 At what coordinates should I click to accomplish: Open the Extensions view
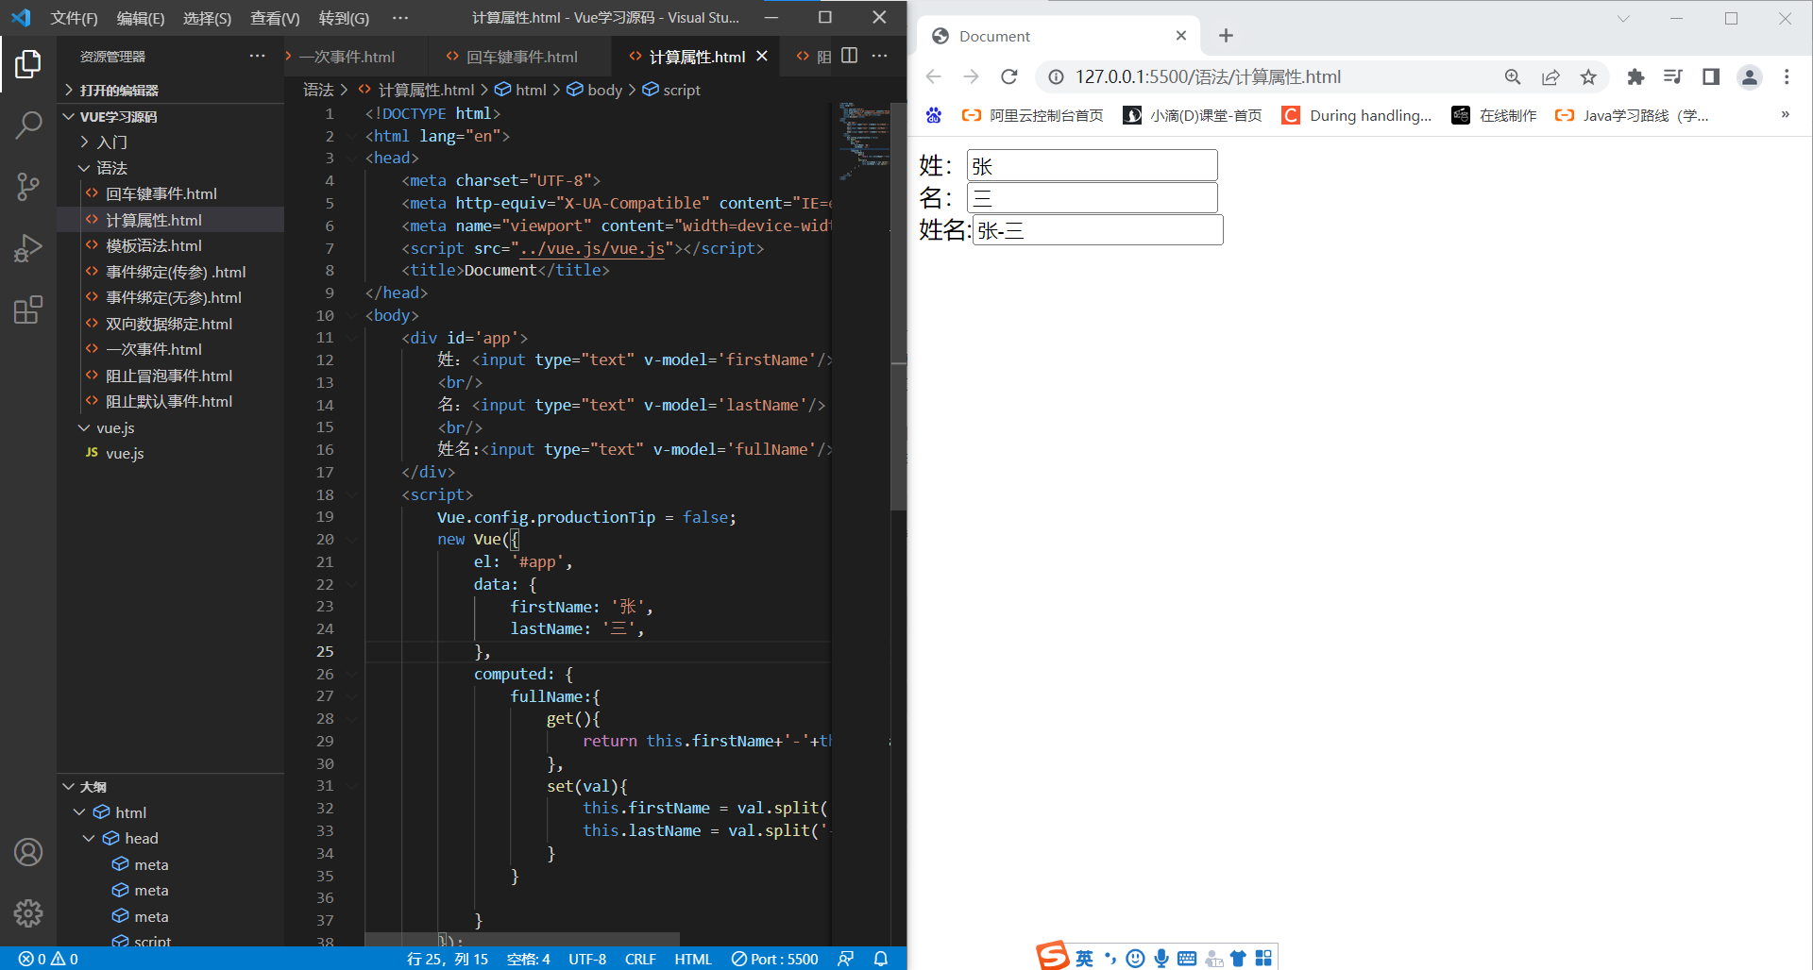point(28,309)
